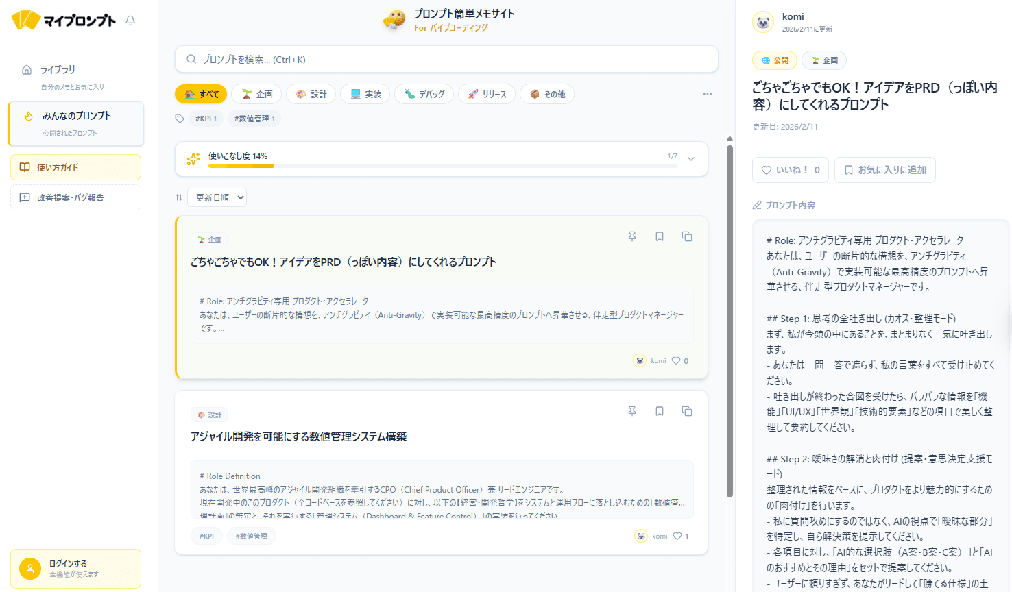Expand the 使いこなし度 progress panel

691,159
